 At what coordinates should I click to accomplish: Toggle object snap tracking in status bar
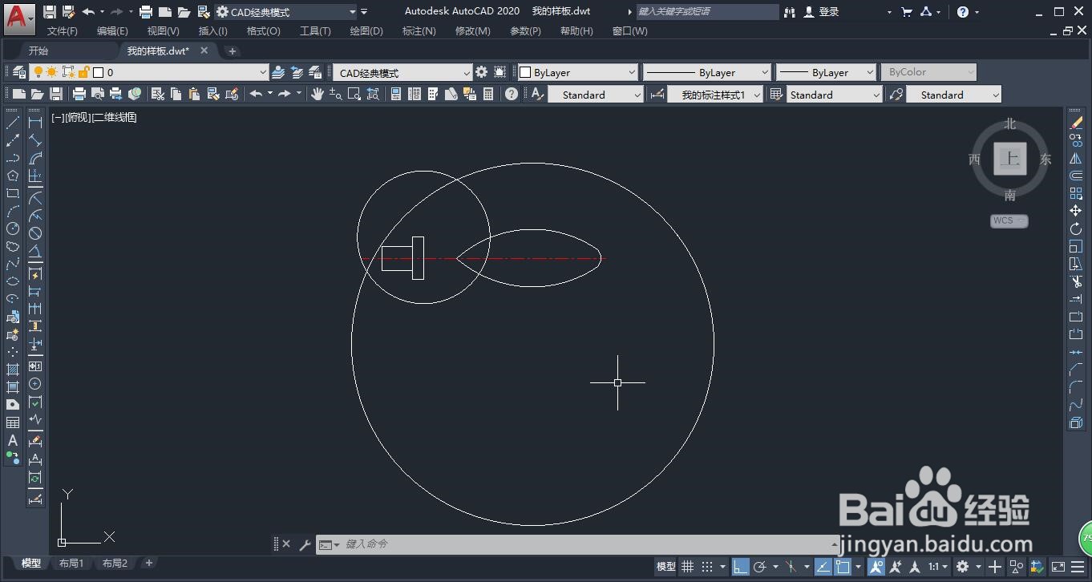[823, 567]
